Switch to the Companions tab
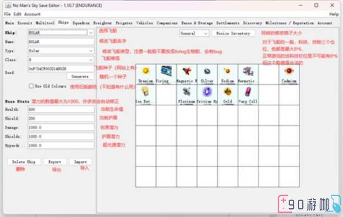Viewport: 343px width, 217px height. coord(167,23)
